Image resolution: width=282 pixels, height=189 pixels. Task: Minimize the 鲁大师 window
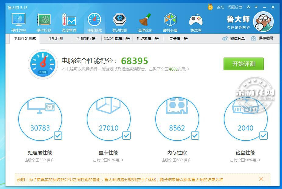pos(265,7)
